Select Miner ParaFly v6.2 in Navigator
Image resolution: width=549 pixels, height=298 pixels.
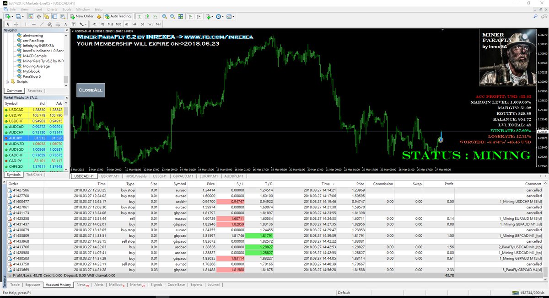tap(43, 61)
